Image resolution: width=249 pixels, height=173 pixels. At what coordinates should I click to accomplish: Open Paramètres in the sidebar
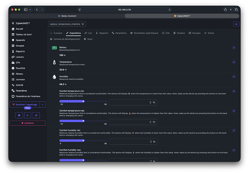19,91
